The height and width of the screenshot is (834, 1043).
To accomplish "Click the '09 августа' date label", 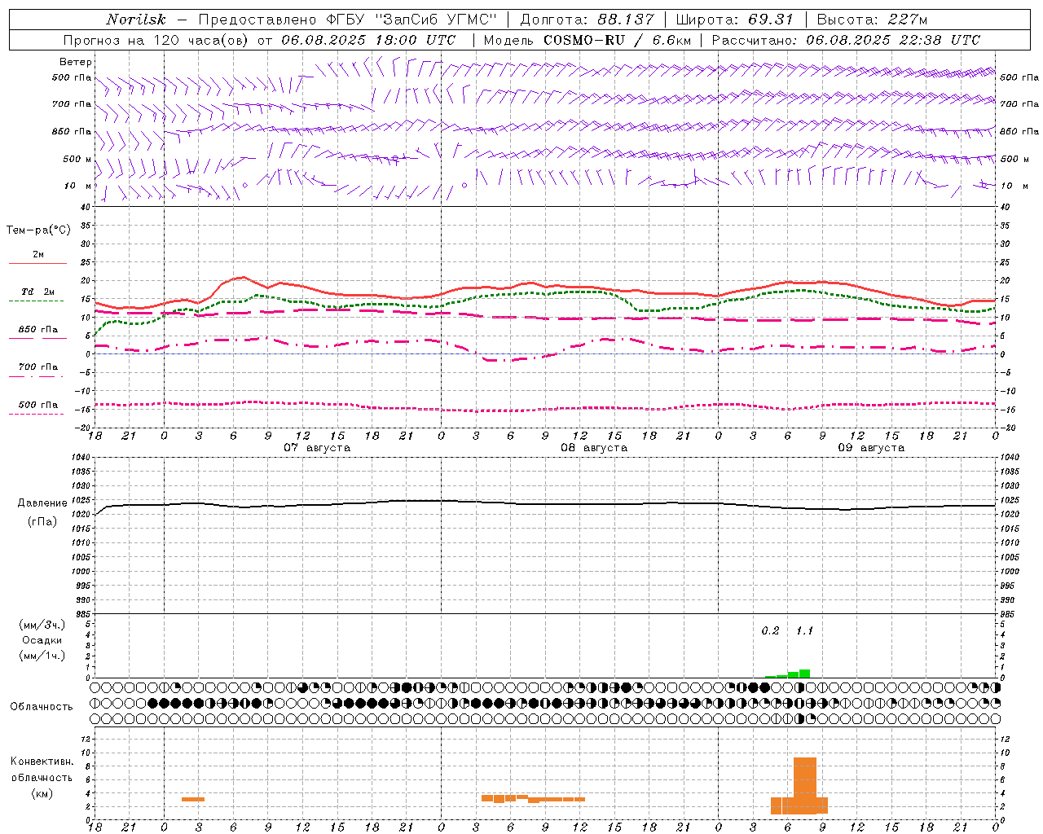I will tap(871, 448).
